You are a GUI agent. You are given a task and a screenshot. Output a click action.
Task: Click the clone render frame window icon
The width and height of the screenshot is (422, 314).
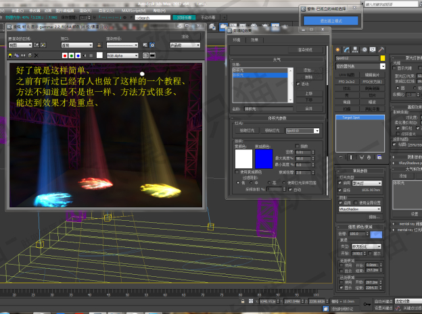point(23,55)
